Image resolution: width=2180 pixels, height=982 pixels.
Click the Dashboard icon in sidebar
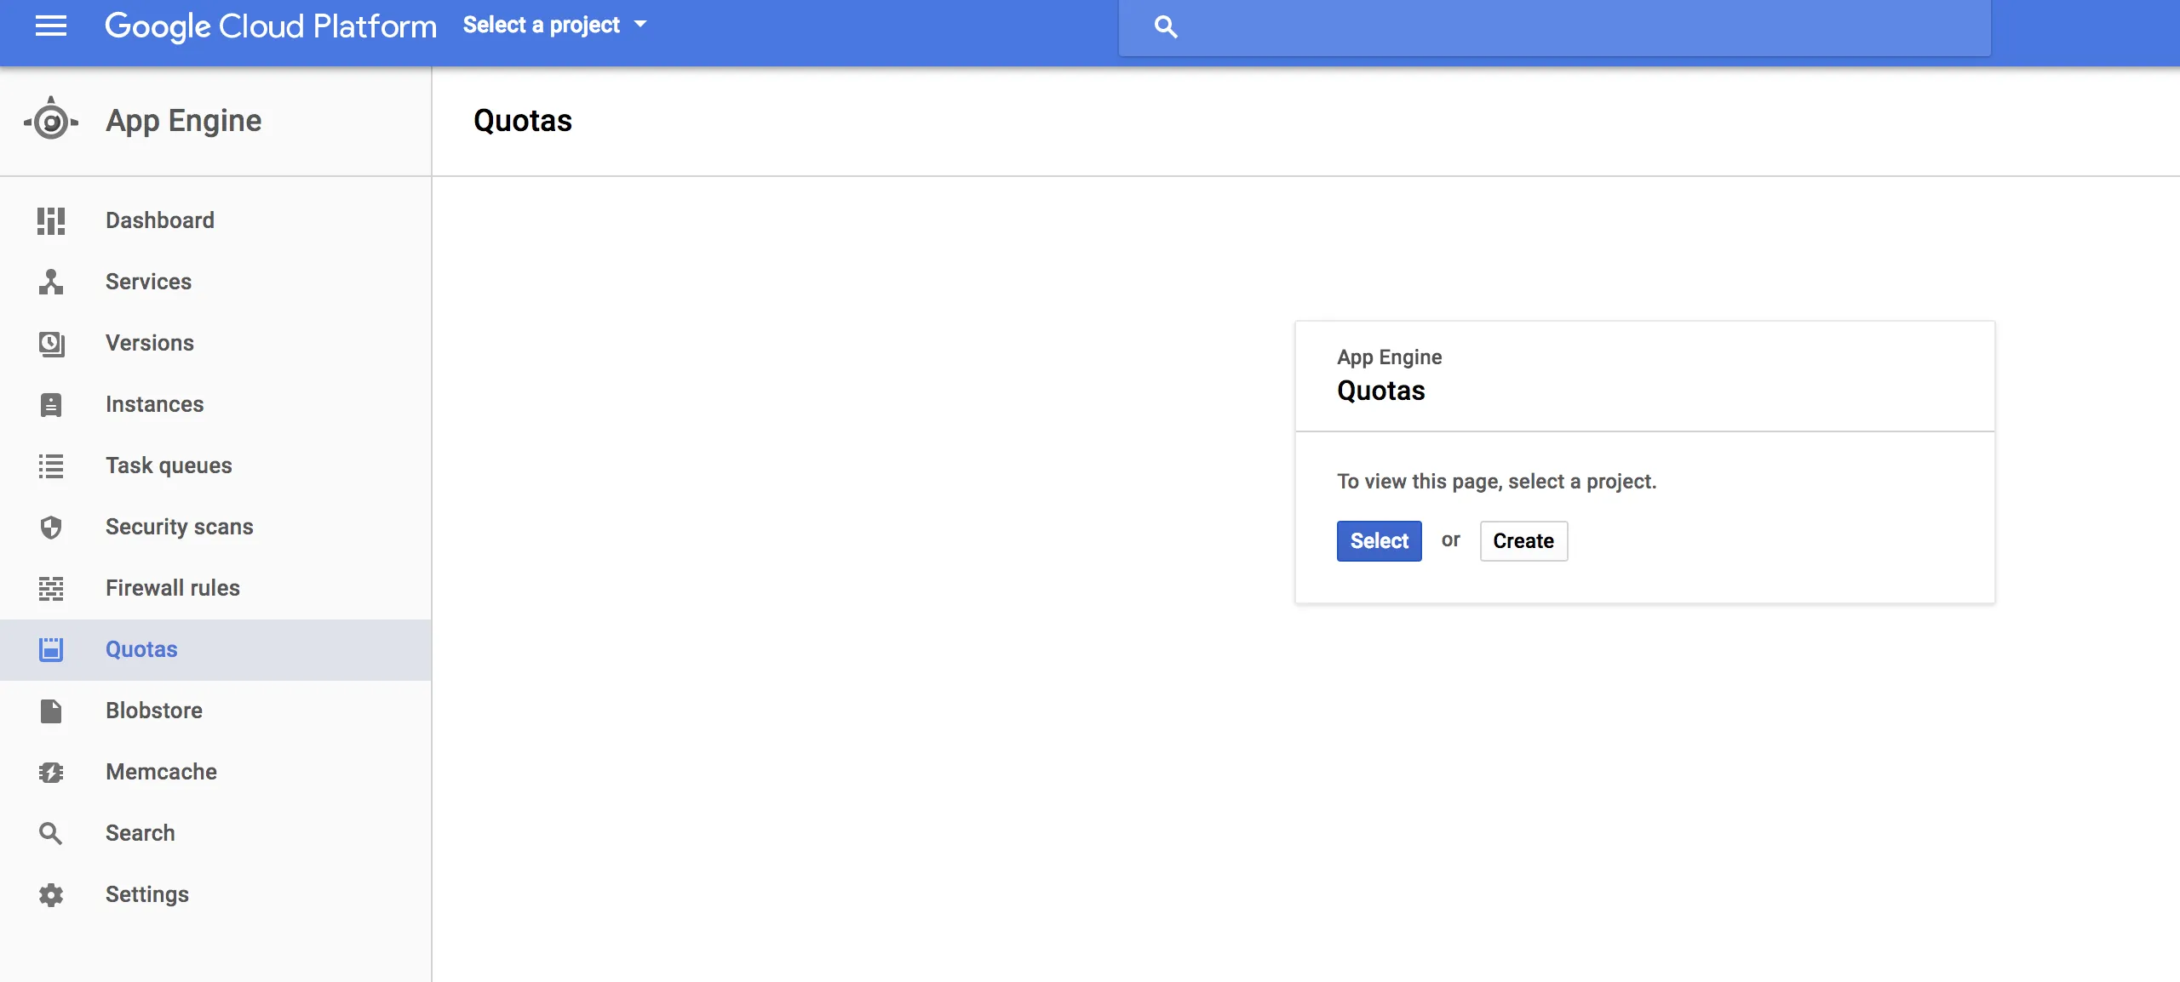(51, 220)
